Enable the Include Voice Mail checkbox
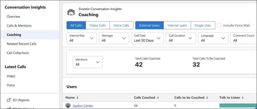The image size is (257, 109). click(219, 25)
